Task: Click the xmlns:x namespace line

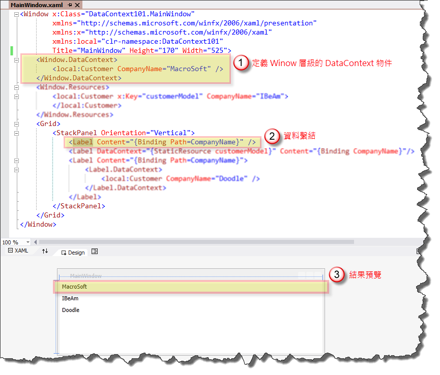Action: point(162,32)
